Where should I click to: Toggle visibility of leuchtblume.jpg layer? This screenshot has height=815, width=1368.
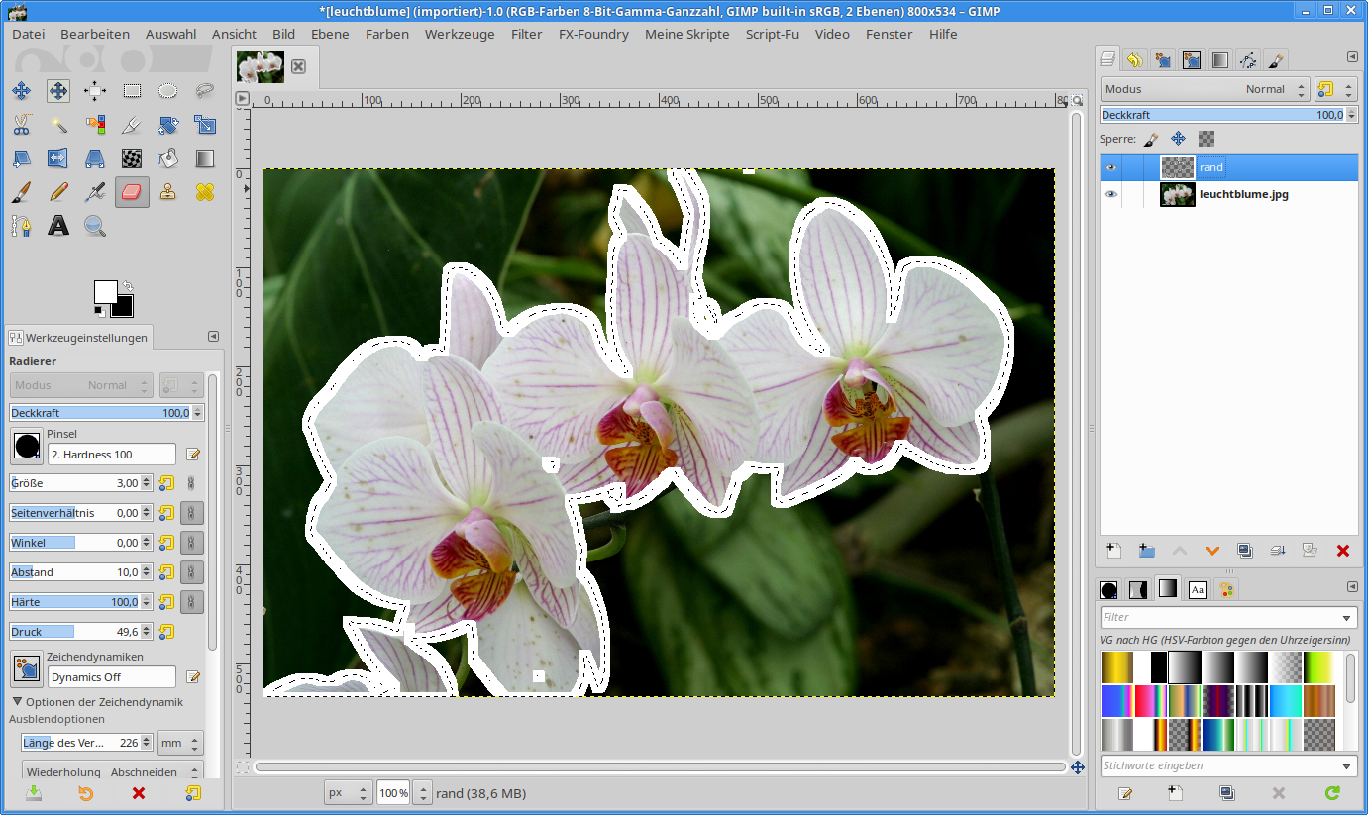click(1111, 194)
